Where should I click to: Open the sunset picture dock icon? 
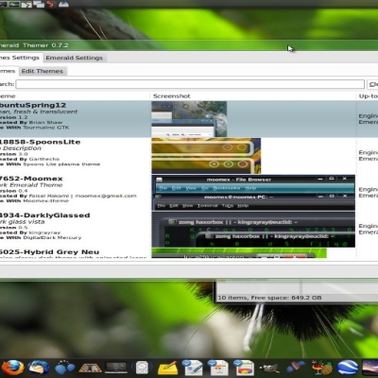[370, 368]
